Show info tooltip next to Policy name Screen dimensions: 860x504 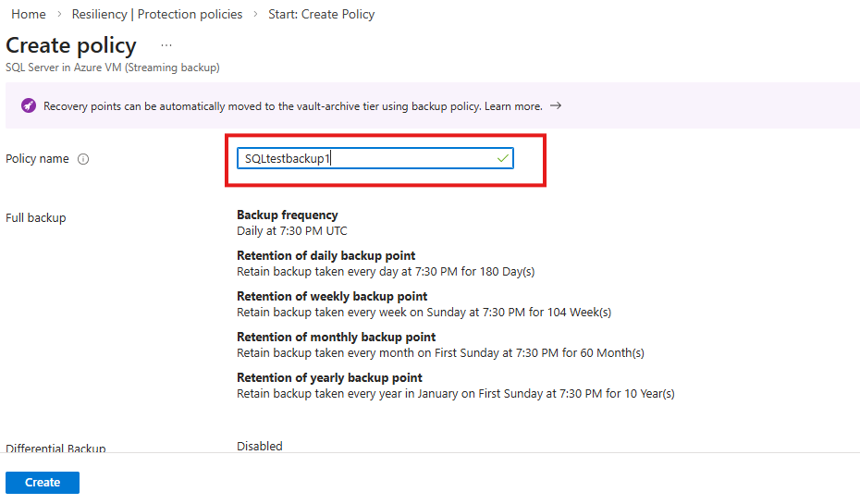tap(83, 159)
